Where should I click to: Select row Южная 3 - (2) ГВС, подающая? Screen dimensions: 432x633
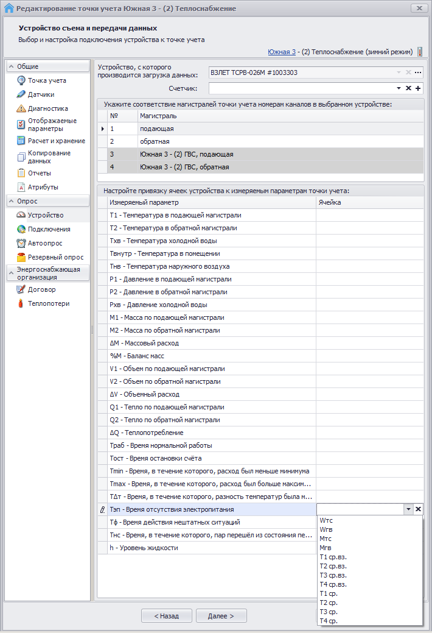click(x=260, y=154)
